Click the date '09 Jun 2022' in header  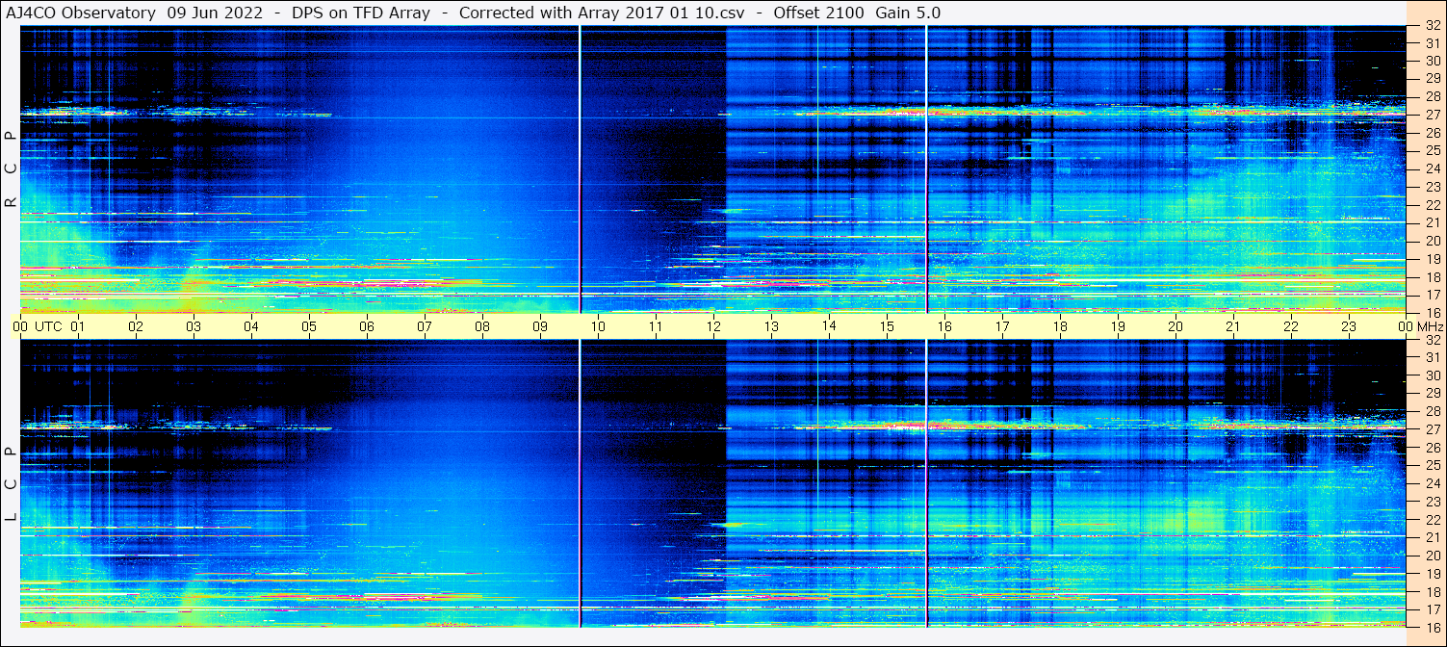click(x=215, y=13)
